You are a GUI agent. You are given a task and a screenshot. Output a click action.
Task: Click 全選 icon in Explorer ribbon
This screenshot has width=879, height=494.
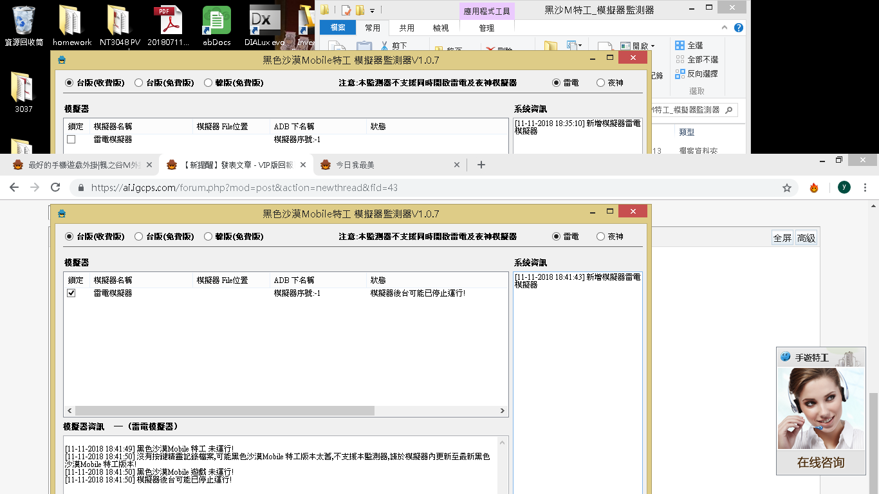tap(680, 46)
